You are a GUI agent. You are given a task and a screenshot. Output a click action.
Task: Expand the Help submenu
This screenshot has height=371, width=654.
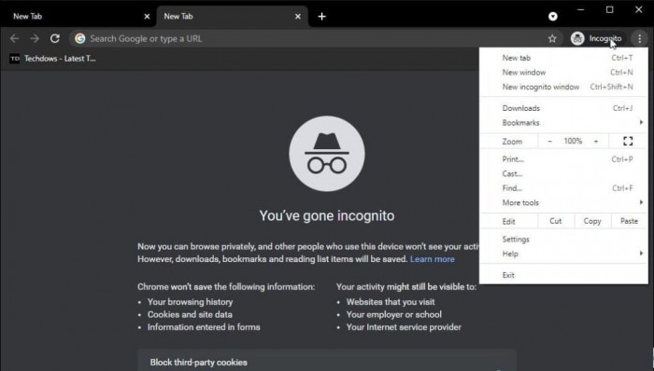[563, 254]
